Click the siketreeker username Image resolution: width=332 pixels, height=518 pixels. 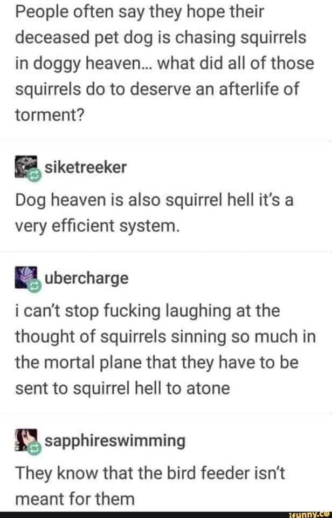pos(86,167)
